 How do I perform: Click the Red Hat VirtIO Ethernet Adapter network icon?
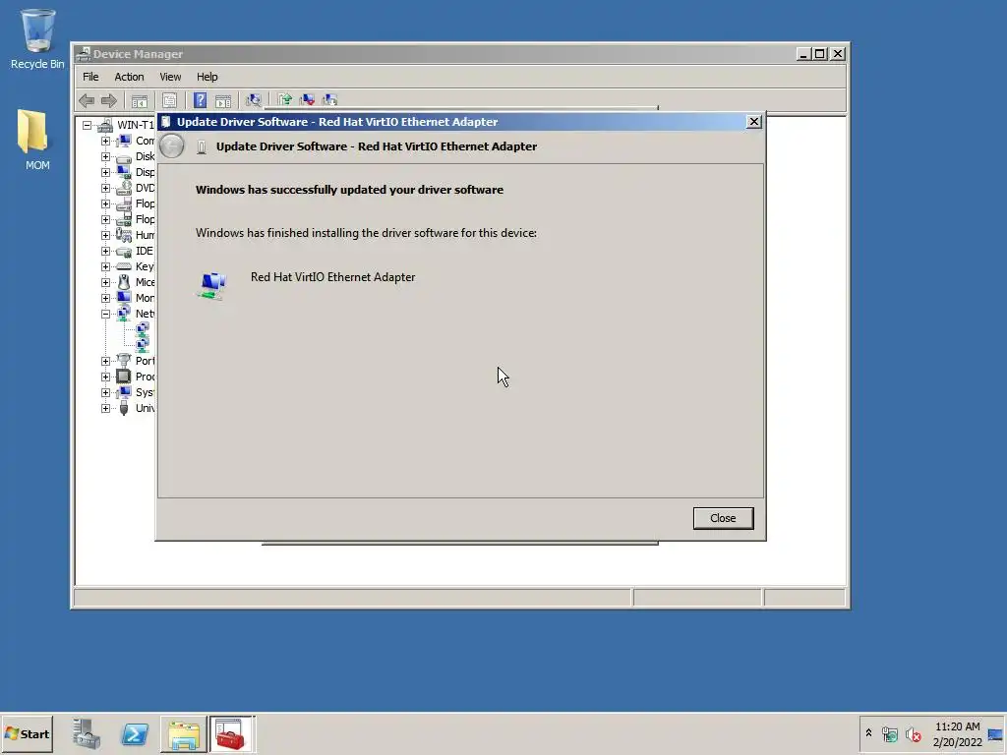212,286
